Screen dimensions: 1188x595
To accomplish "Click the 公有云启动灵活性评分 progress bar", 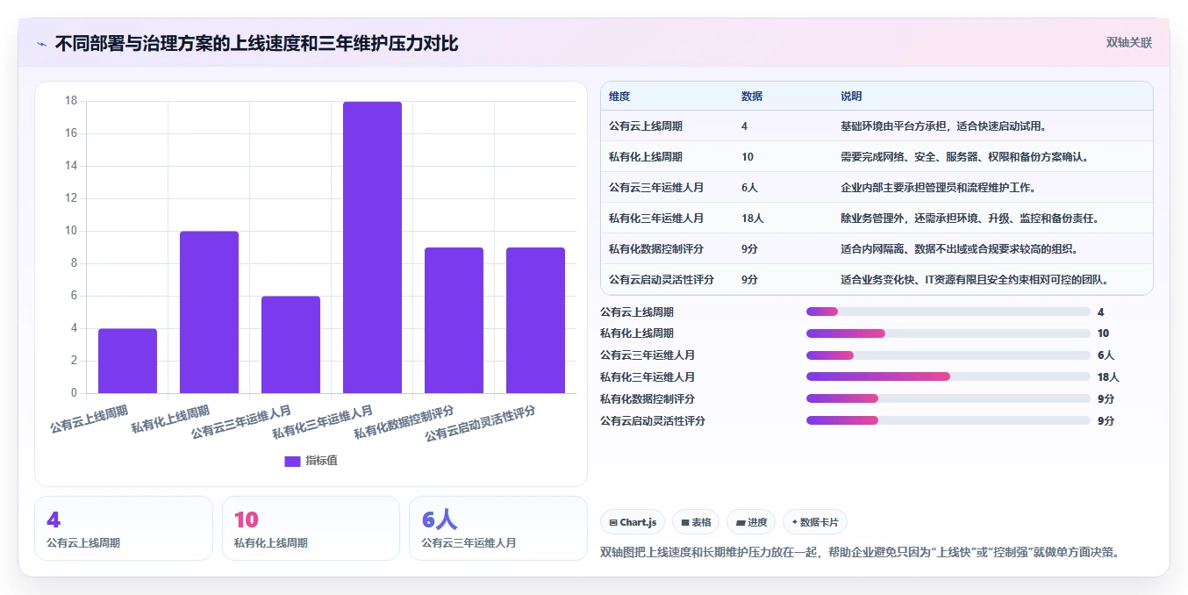I will click(x=948, y=421).
